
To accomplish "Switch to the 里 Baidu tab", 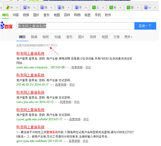I will click(x=64, y=7).
